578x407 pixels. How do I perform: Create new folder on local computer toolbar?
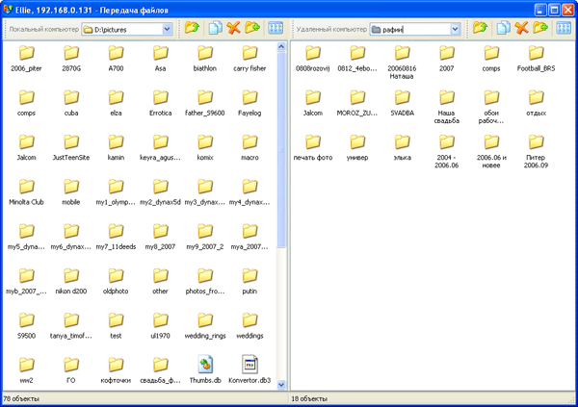coord(252,28)
